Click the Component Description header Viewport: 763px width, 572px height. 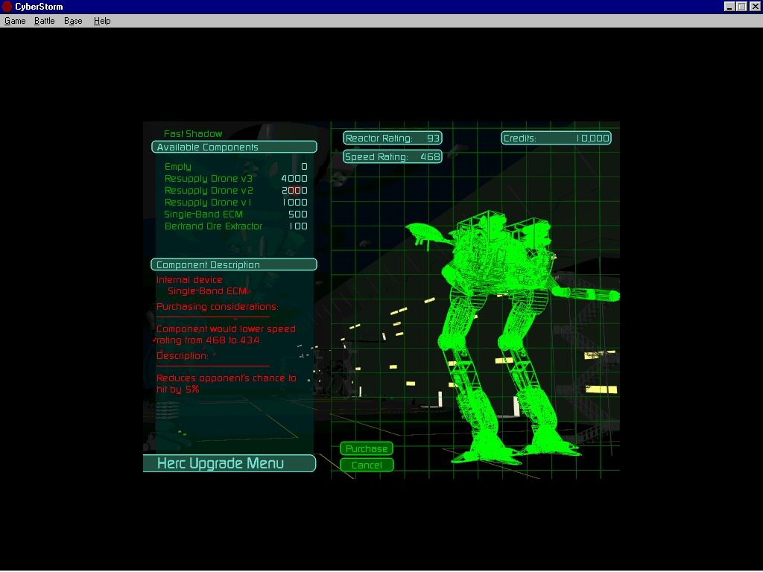tap(234, 265)
